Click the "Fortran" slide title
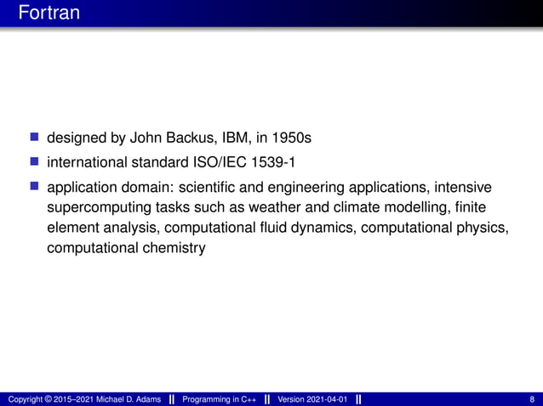 (x=49, y=13)
